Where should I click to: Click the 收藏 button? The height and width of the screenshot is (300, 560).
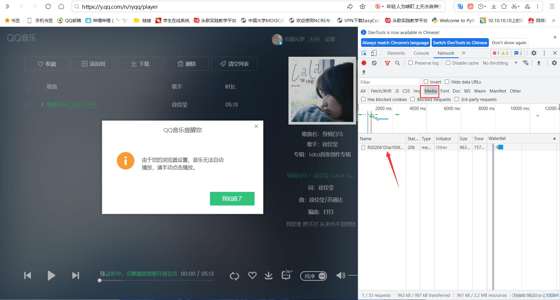pyautogui.click(x=47, y=64)
